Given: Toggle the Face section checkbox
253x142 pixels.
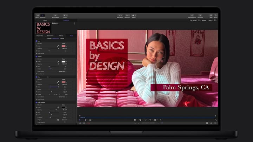Looking at the screenshot, I should 36,41.
